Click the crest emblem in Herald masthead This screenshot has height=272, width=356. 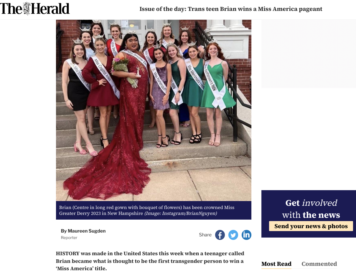click(x=27, y=9)
